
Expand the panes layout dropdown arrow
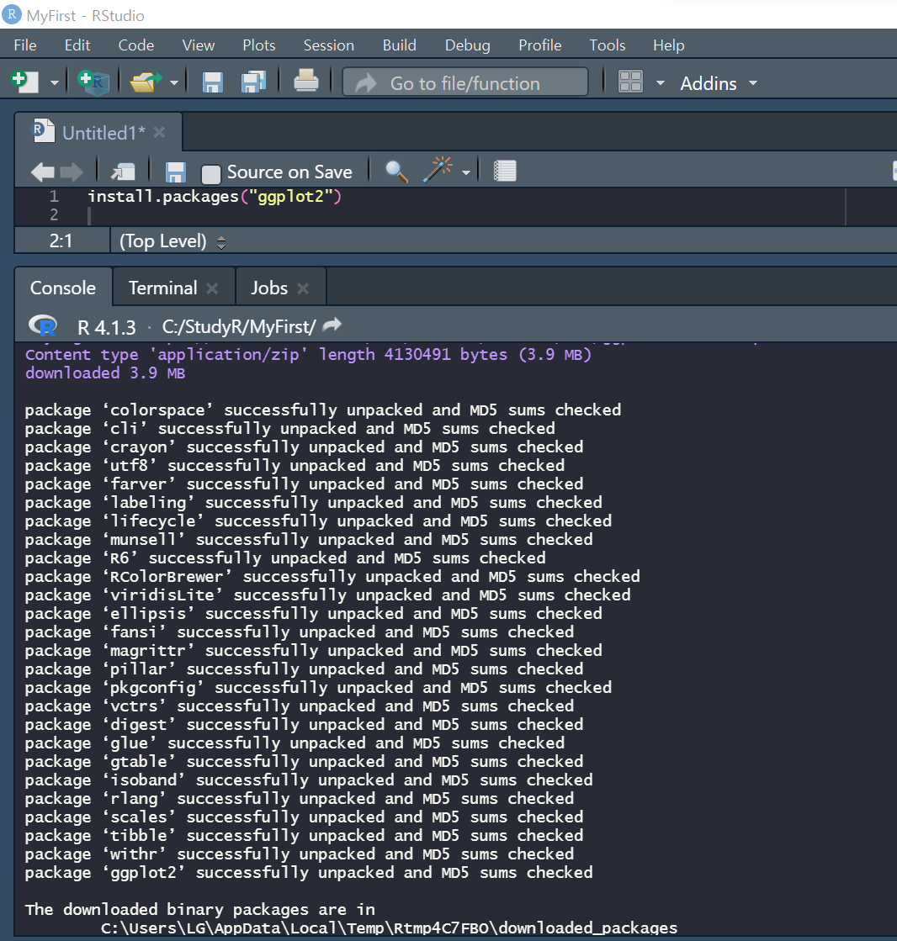click(660, 82)
